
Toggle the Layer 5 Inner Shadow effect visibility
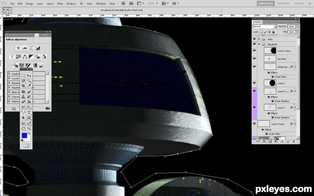(x=273, y=118)
